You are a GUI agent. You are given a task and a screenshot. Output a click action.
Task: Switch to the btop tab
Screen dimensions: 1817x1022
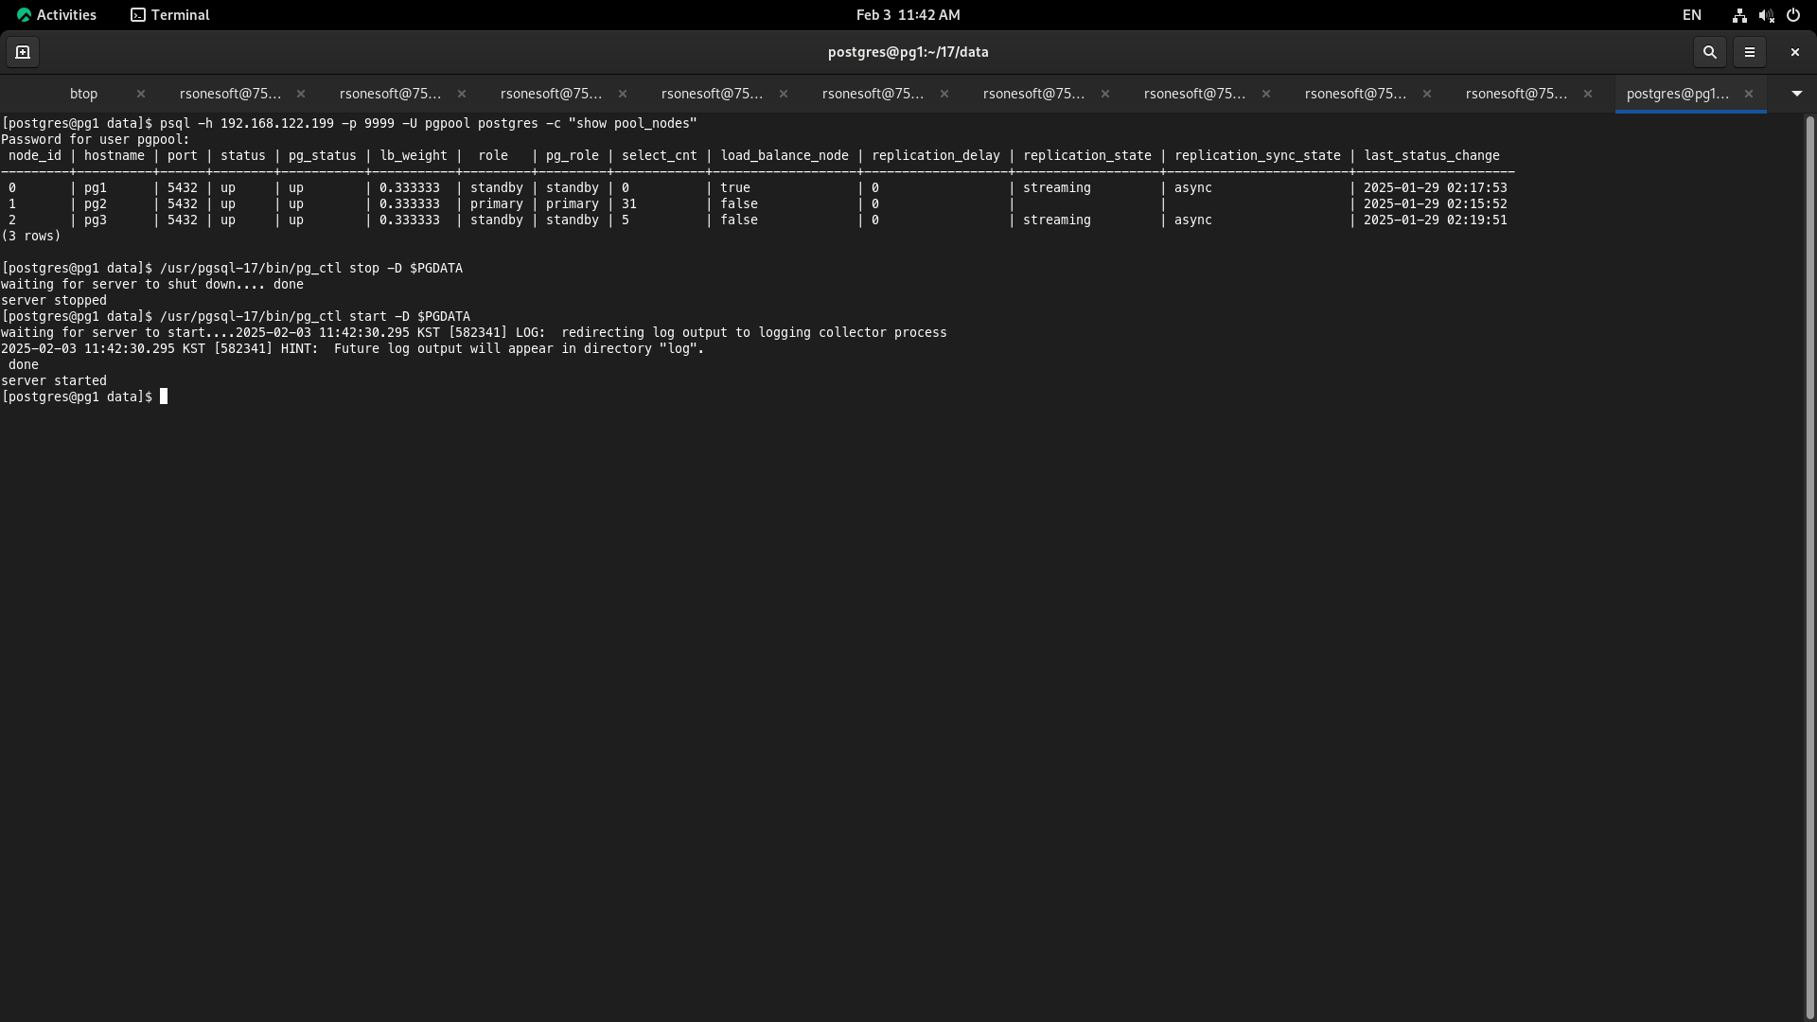point(83,94)
